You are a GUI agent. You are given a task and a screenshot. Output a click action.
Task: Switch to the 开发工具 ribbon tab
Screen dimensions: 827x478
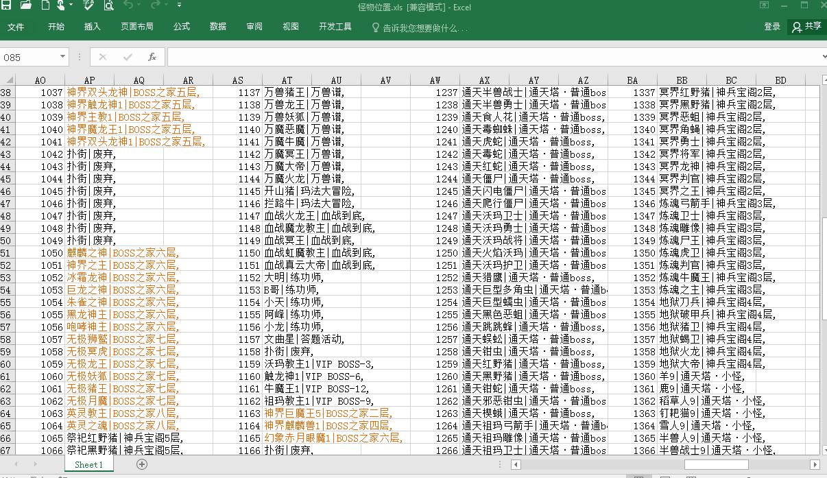coord(335,27)
